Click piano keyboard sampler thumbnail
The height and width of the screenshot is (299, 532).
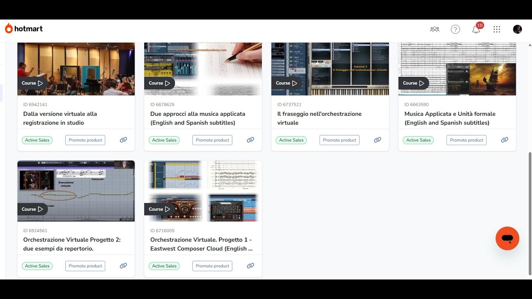point(330,69)
